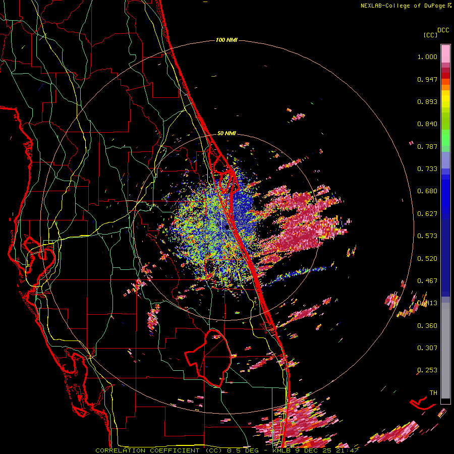Click the radar site center point
This screenshot has height=454, width=454.
click(226, 228)
